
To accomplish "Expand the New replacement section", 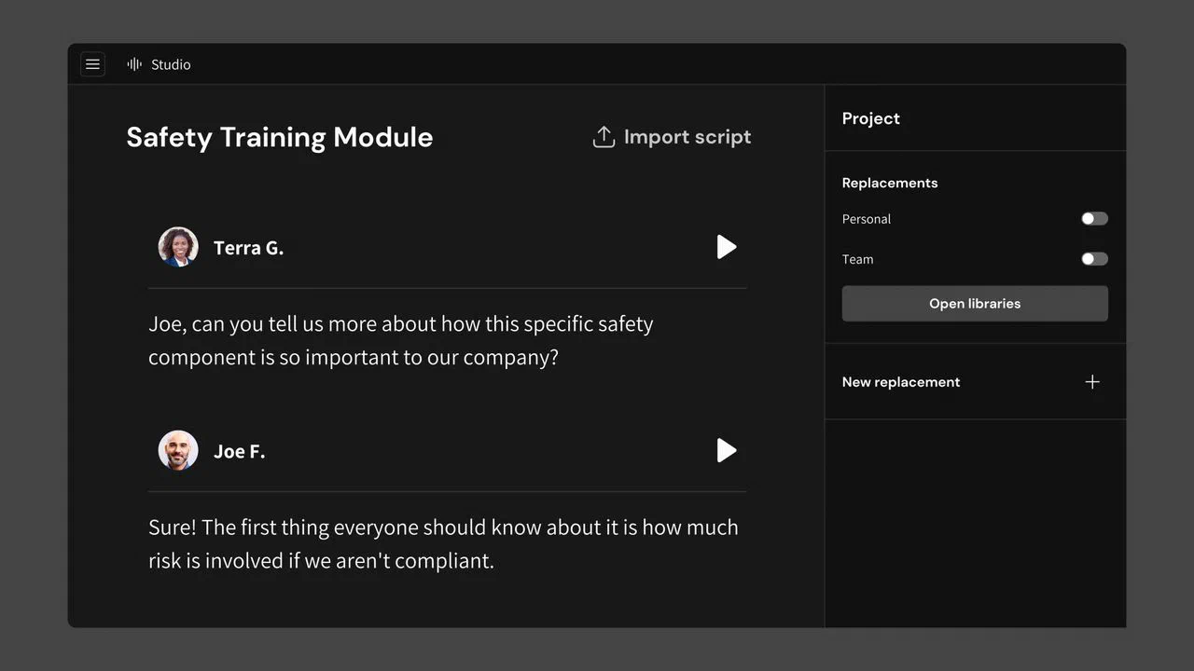I will click(x=975, y=382).
